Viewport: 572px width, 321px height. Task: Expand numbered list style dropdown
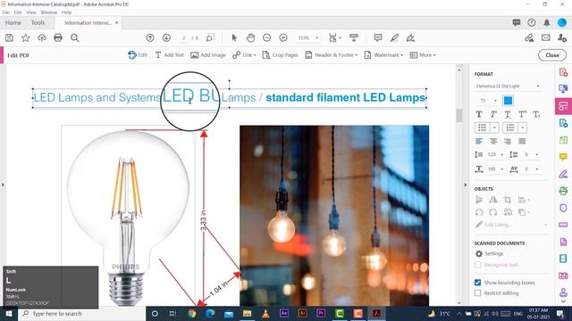click(522, 128)
